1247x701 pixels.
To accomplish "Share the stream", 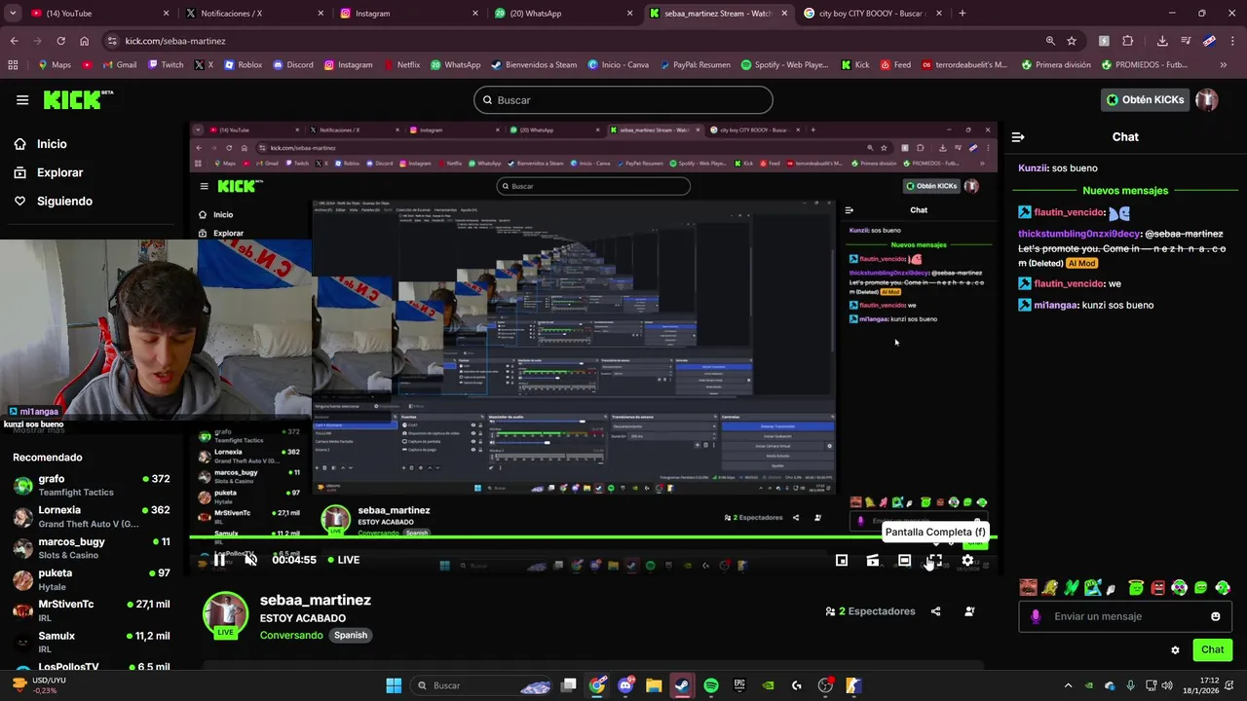I will point(935,611).
